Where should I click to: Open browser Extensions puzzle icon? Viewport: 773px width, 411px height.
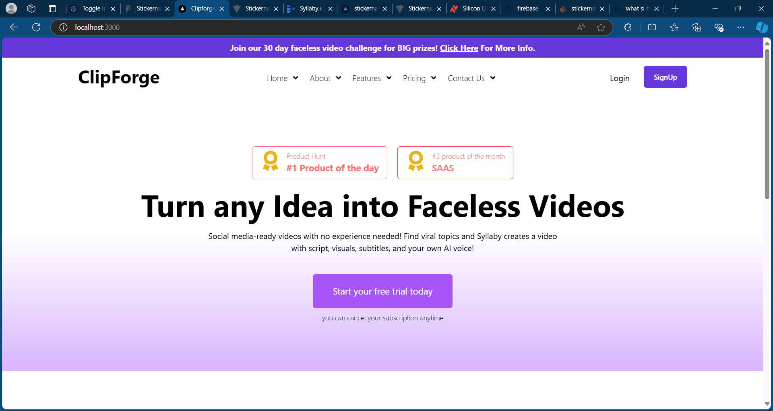click(x=628, y=27)
